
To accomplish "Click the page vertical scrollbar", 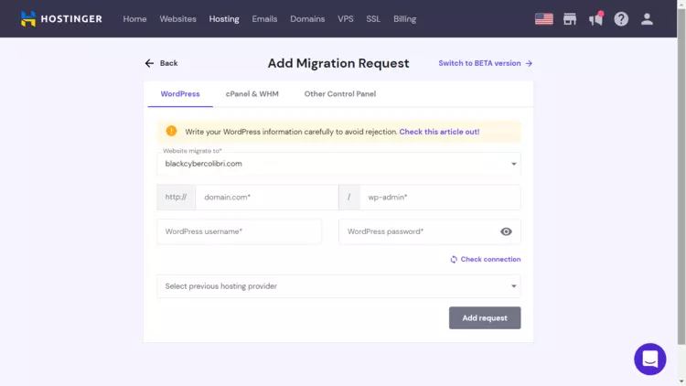I will click(x=681, y=175).
